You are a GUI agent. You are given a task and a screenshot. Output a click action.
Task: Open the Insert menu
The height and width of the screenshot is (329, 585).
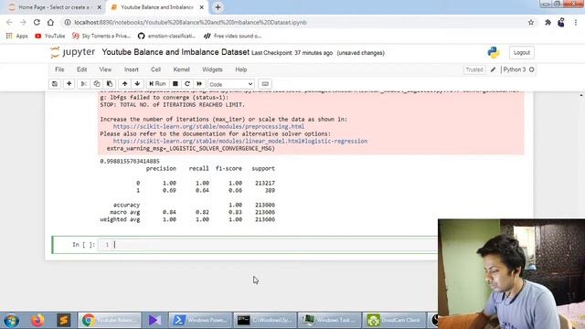[x=132, y=69]
